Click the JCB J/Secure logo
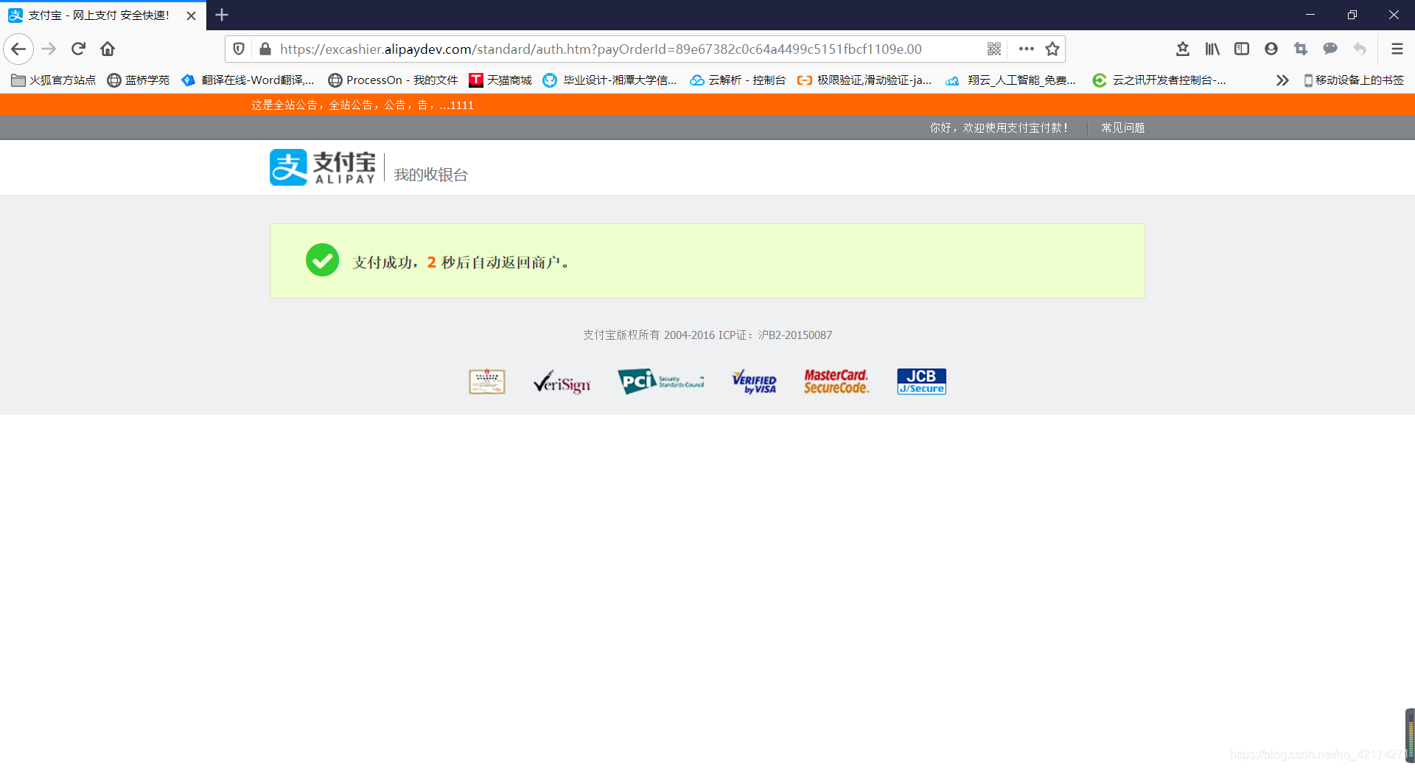This screenshot has width=1415, height=768. click(921, 382)
